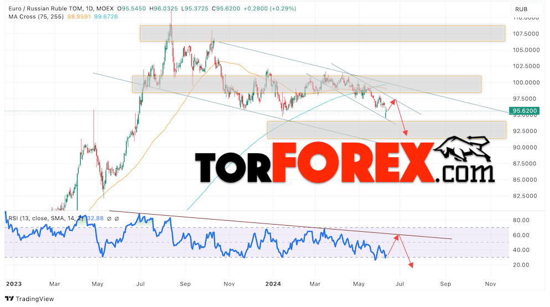Click the orange MA value 98.9591
The image size is (550, 307).
[x=79, y=17]
